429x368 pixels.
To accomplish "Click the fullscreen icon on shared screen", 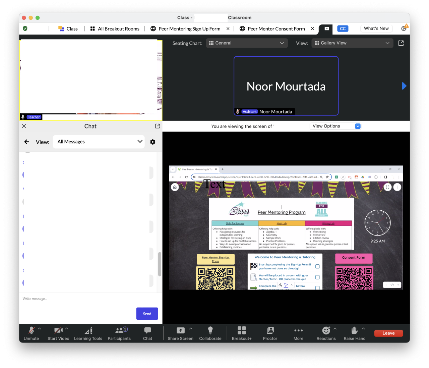I will (x=388, y=187).
